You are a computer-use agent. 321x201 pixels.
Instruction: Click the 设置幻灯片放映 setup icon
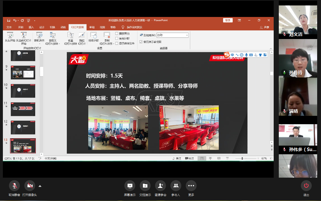[x=70, y=35]
